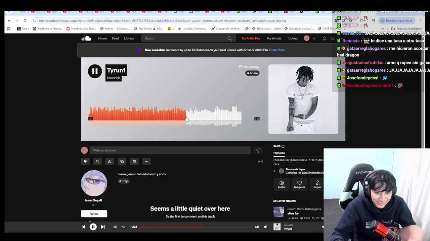Open the browser apps grid icon
Image resolution: width=430 pixels, height=241 pixels.
click(9, 29)
